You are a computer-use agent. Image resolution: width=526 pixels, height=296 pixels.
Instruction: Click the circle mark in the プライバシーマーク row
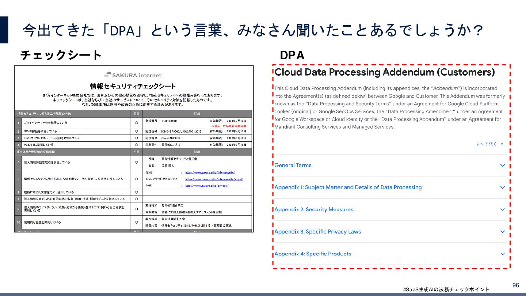pos(136,122)
